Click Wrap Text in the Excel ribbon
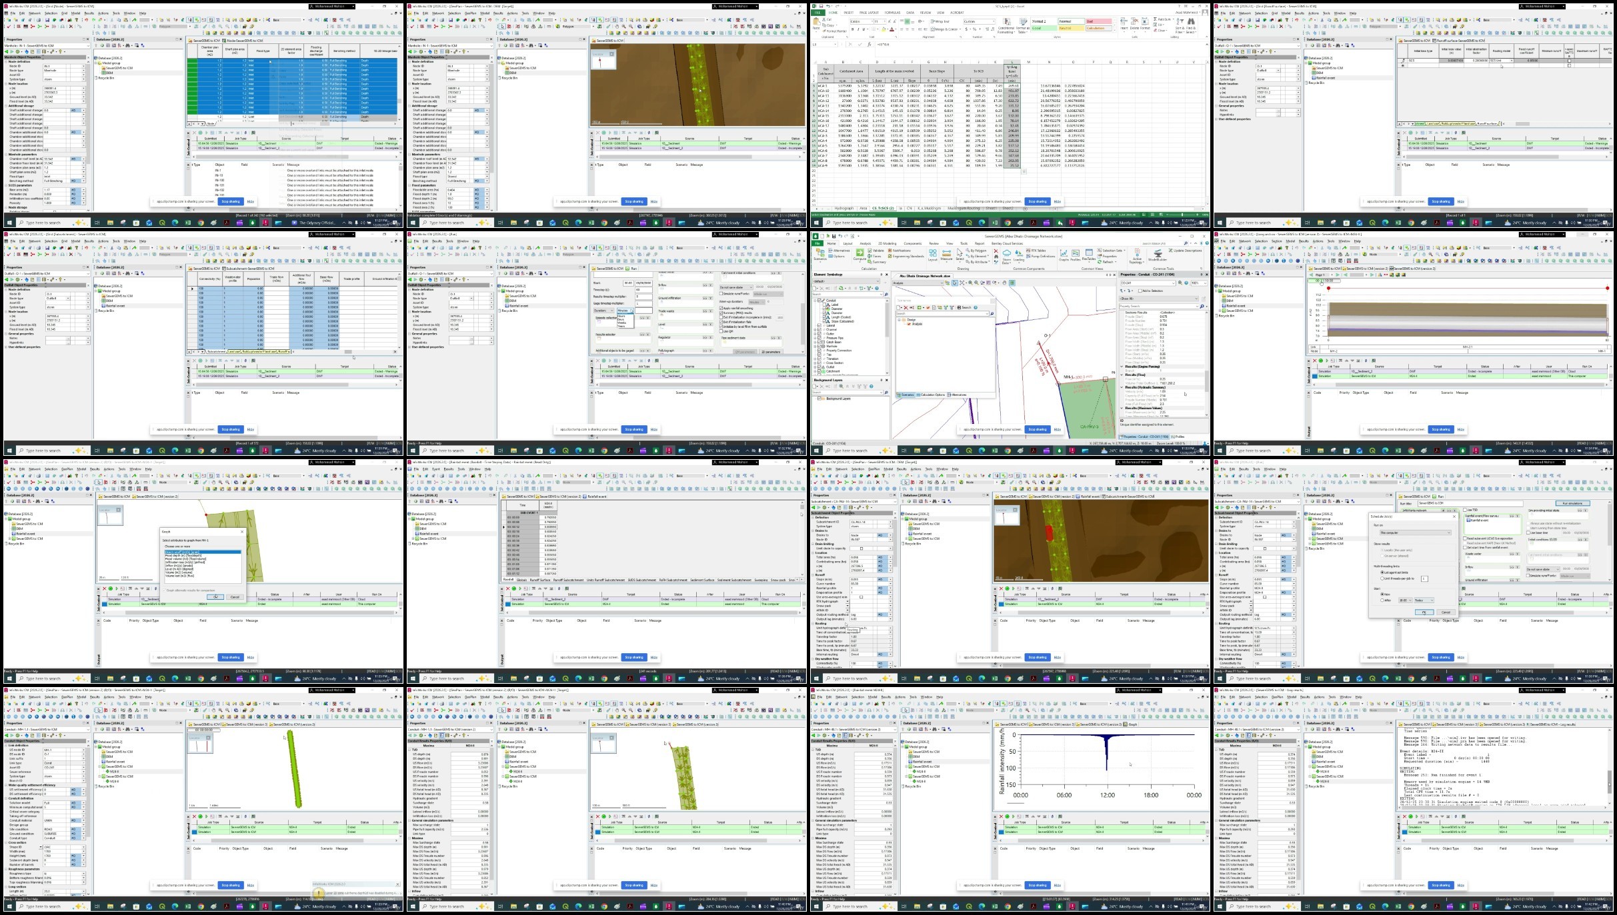Screen dimensions: 1617x915 coord(940,21)
